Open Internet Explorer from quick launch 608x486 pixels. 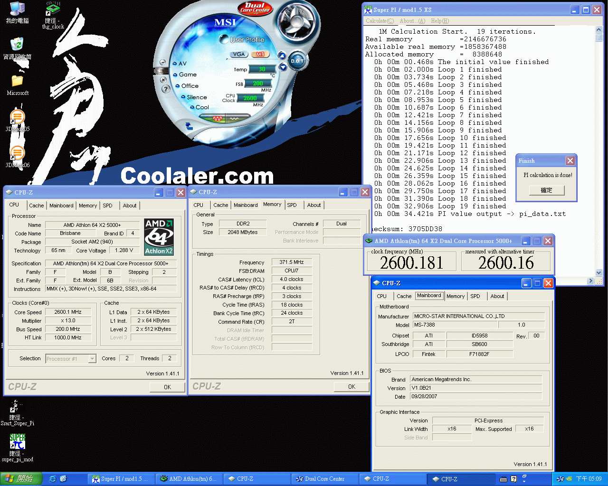pyautogui.click(x=52, y=479)
